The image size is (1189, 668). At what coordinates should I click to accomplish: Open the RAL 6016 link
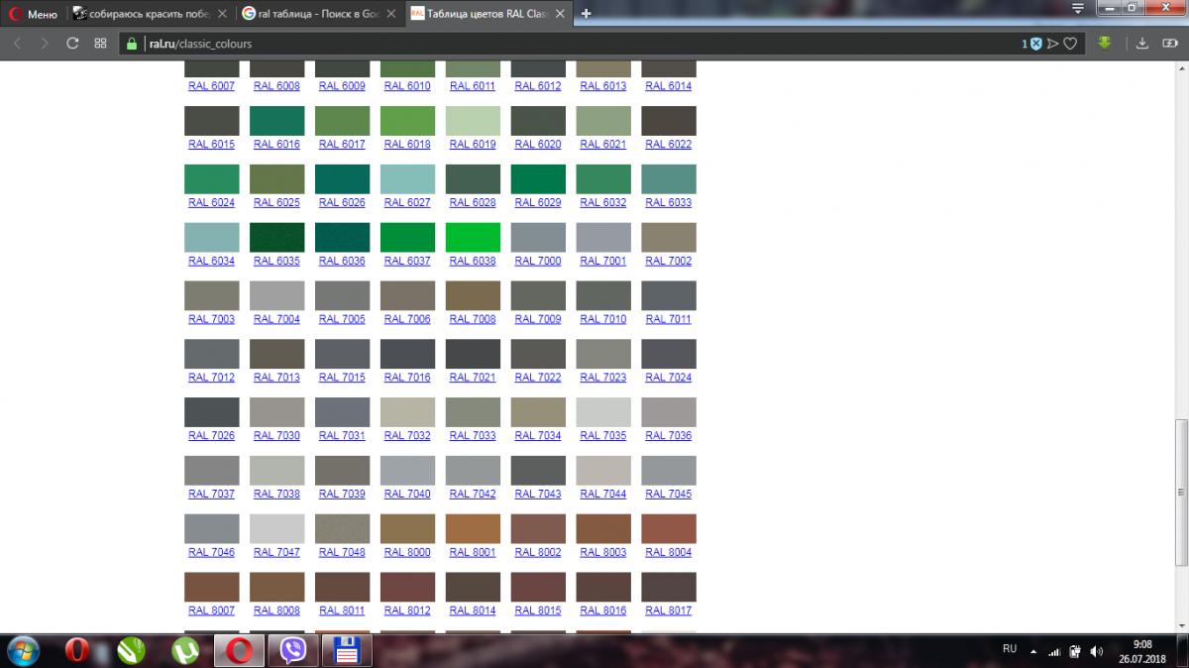pyautogui.click(x=276, y=145)
